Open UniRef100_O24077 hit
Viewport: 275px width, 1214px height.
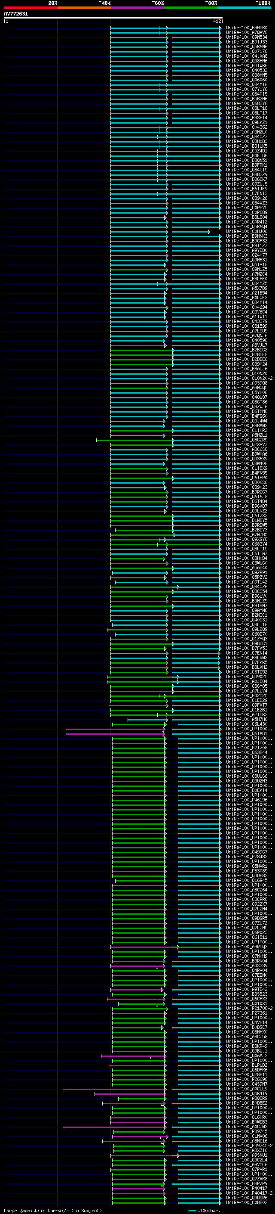tap(247, 255)
